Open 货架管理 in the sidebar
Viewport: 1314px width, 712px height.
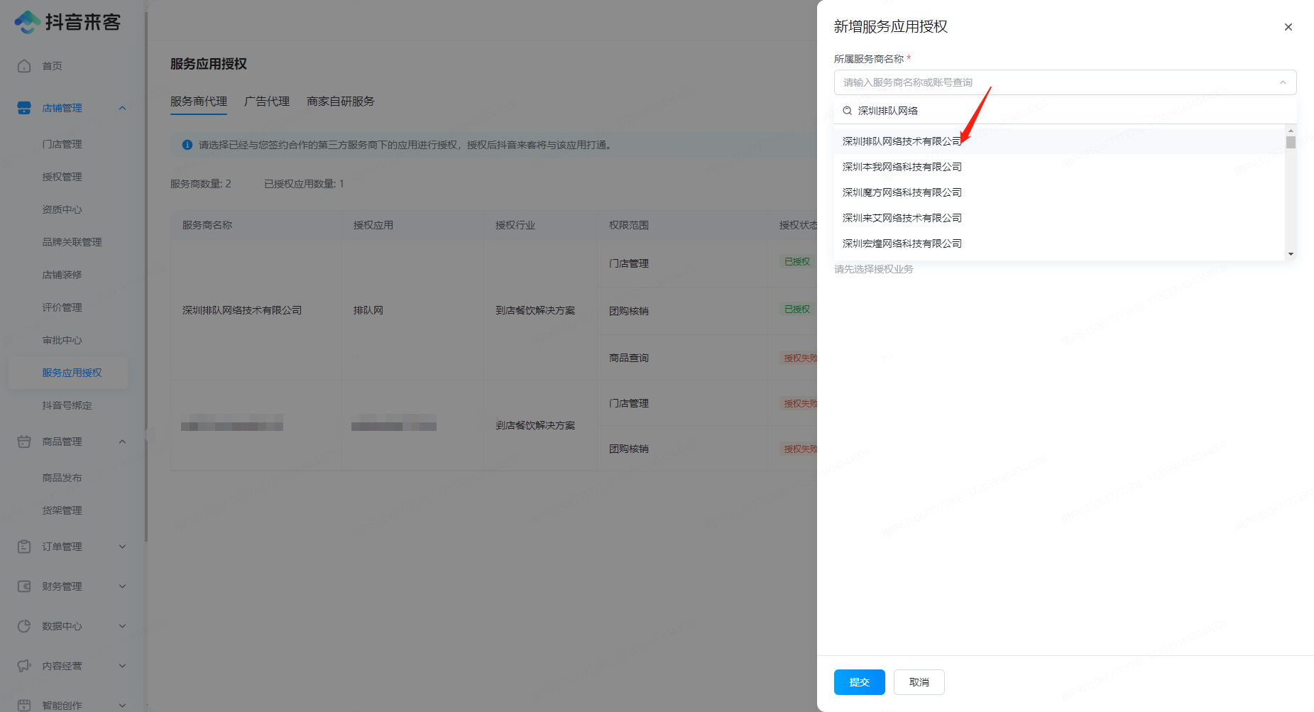pos(62,510)
